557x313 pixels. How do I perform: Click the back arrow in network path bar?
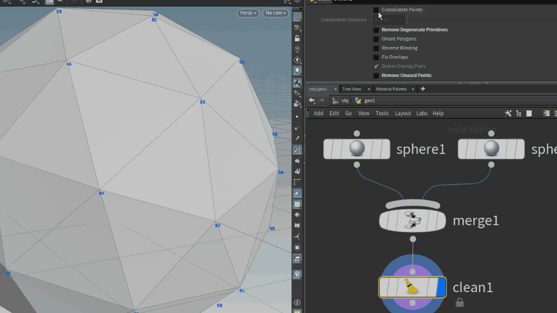[x=312, y=100]
